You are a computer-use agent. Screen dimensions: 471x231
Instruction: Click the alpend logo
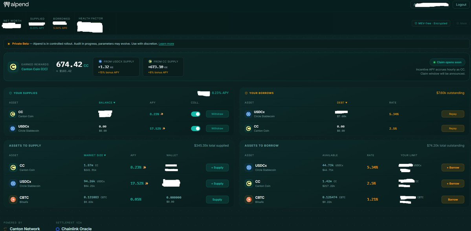click(x=16, y=4)
